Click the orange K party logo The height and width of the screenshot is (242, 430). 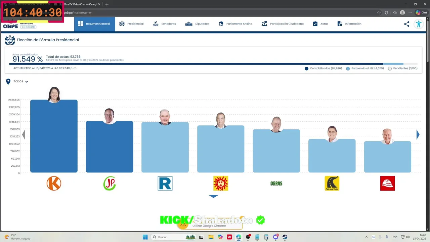54,184
